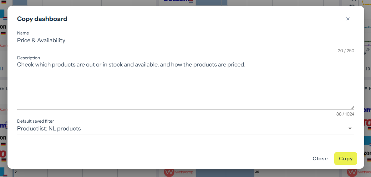Image resolution: width=371 pixels, height=177 pixels.
Task: Close the Copy dashboard dialog with X icon
Action: [348, 19]
